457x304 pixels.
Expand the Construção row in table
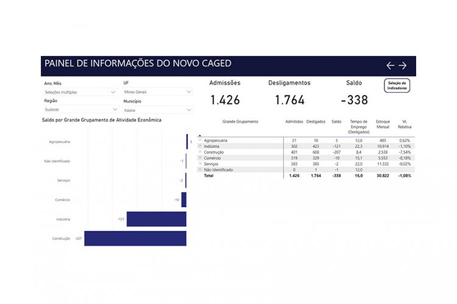click(200, 152)
